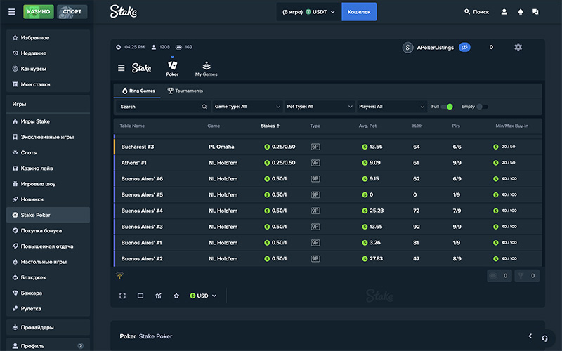Viewport: 562px width, 351px height.
Task: Sort by Avg. Pot column header
Action: (367, 126)
